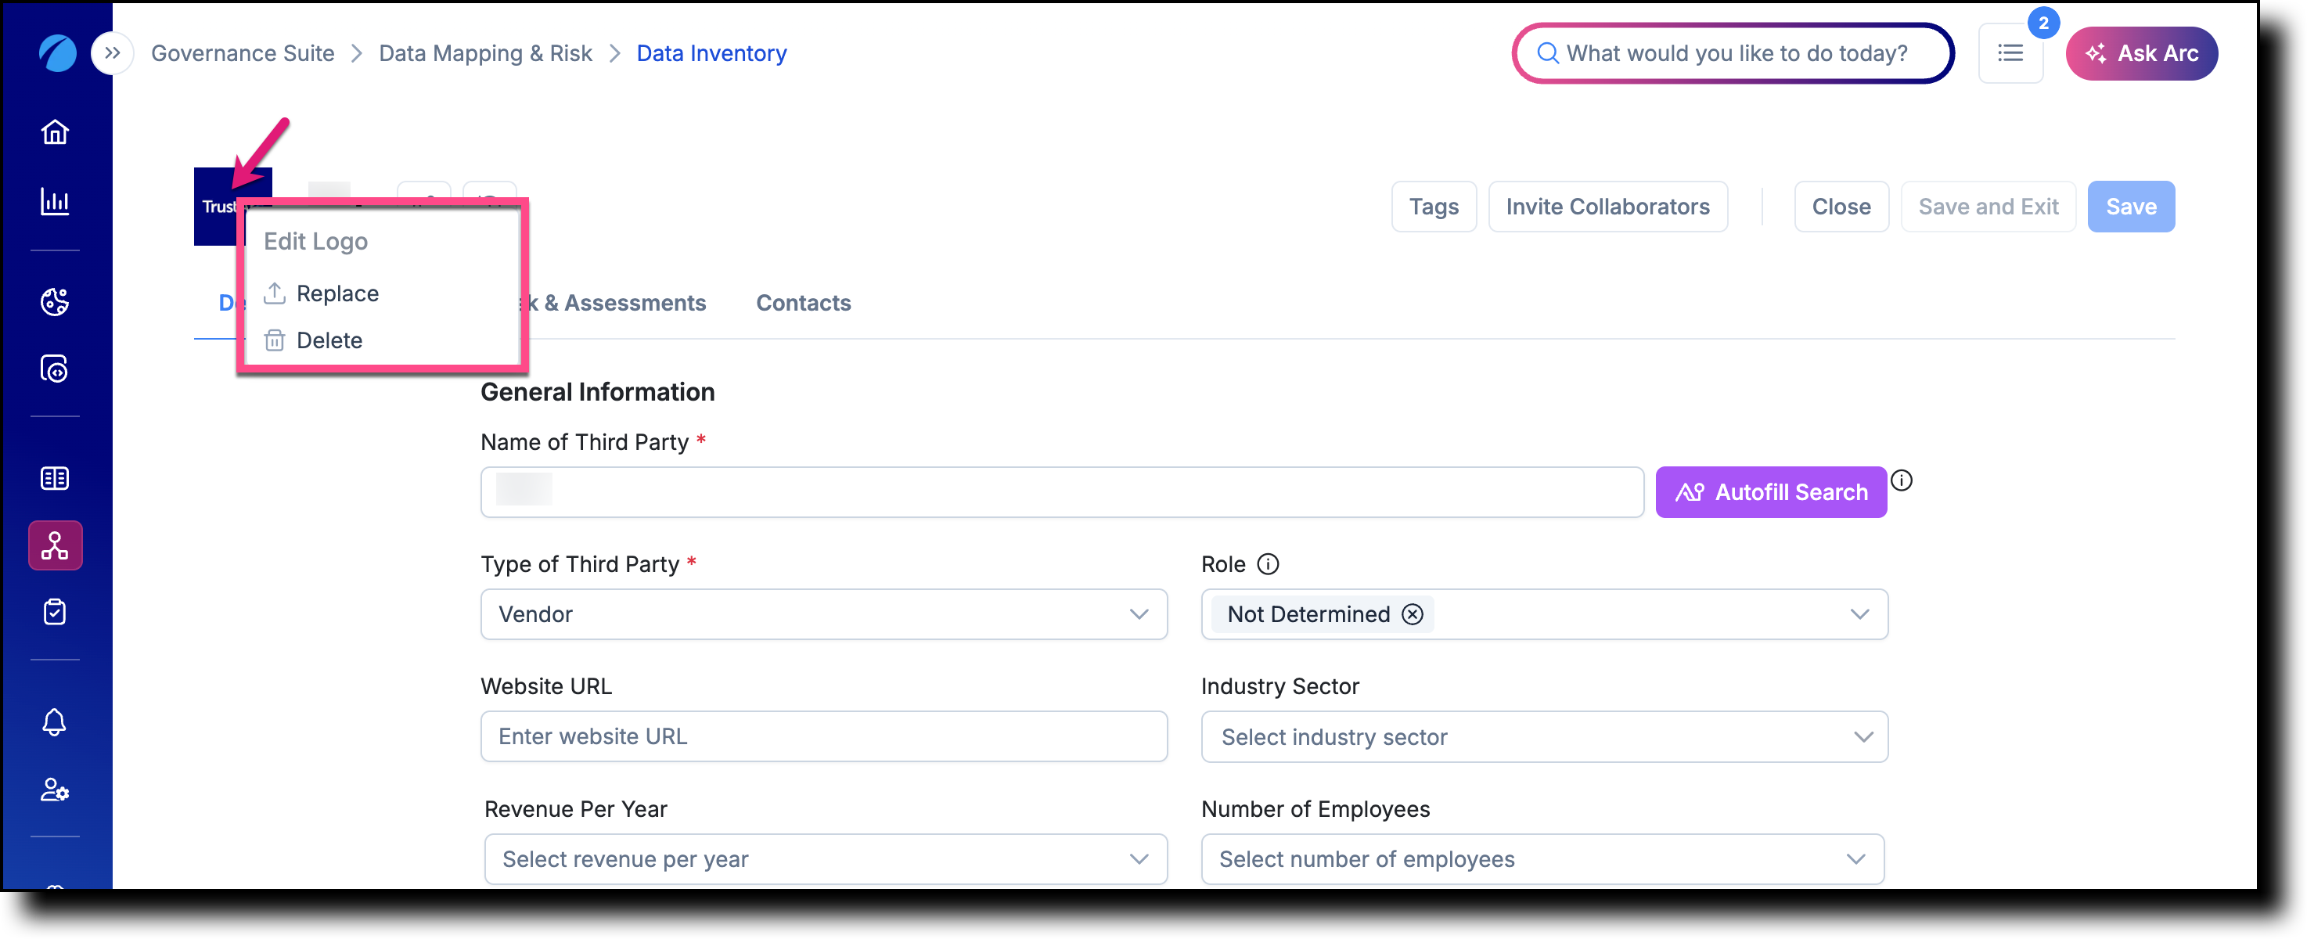Open the Home icon in the sidebar
The width and height of the screenshot is (2307, 939).
click(55, 132)
